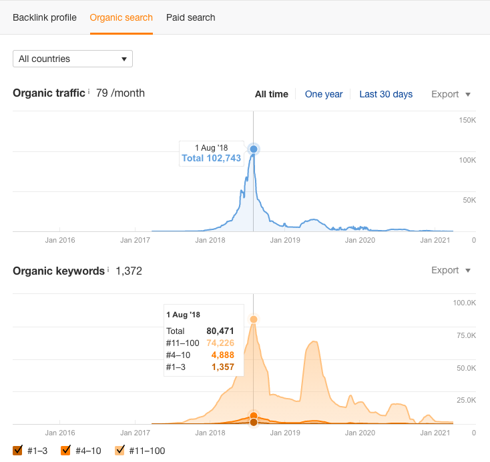Image resolution: width=490 pixels, height=462 pixels.
Task: Select the All time range
Action: click(272, 94)
